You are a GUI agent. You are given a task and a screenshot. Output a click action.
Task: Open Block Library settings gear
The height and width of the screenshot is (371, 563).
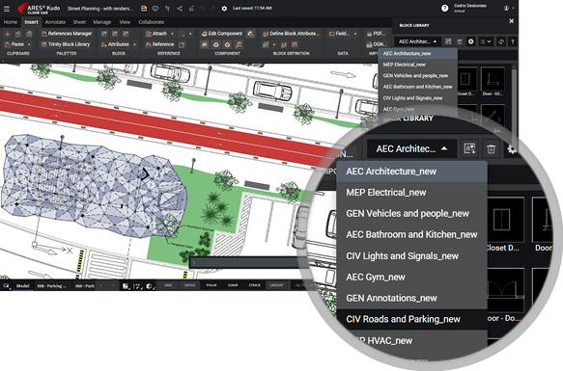(470, 41)
